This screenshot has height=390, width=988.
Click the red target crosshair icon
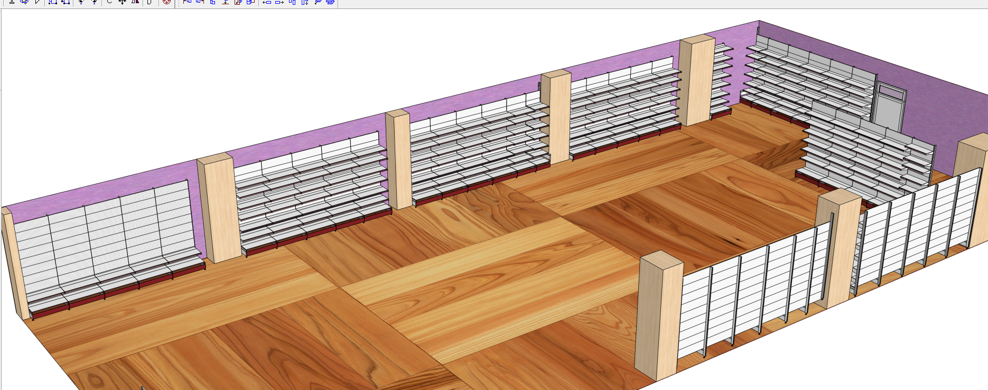tap(166, 2)
